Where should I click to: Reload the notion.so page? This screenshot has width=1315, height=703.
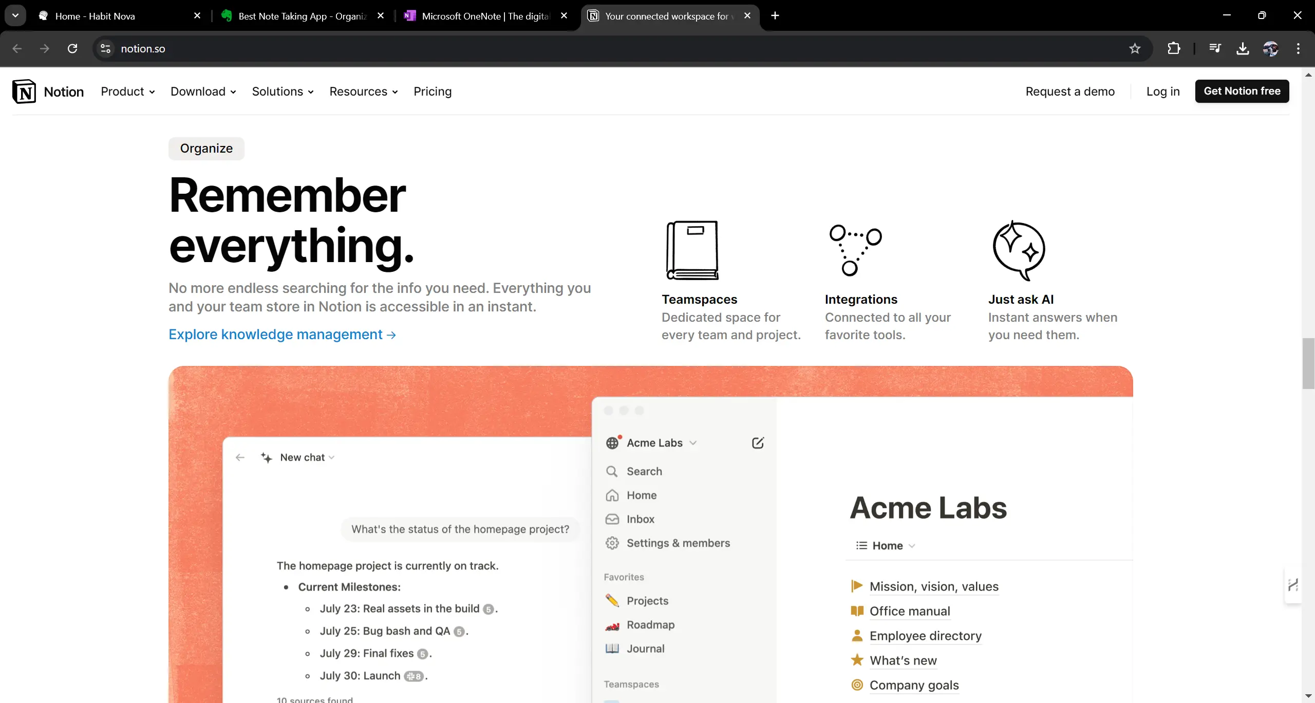[x=72, y=49]
